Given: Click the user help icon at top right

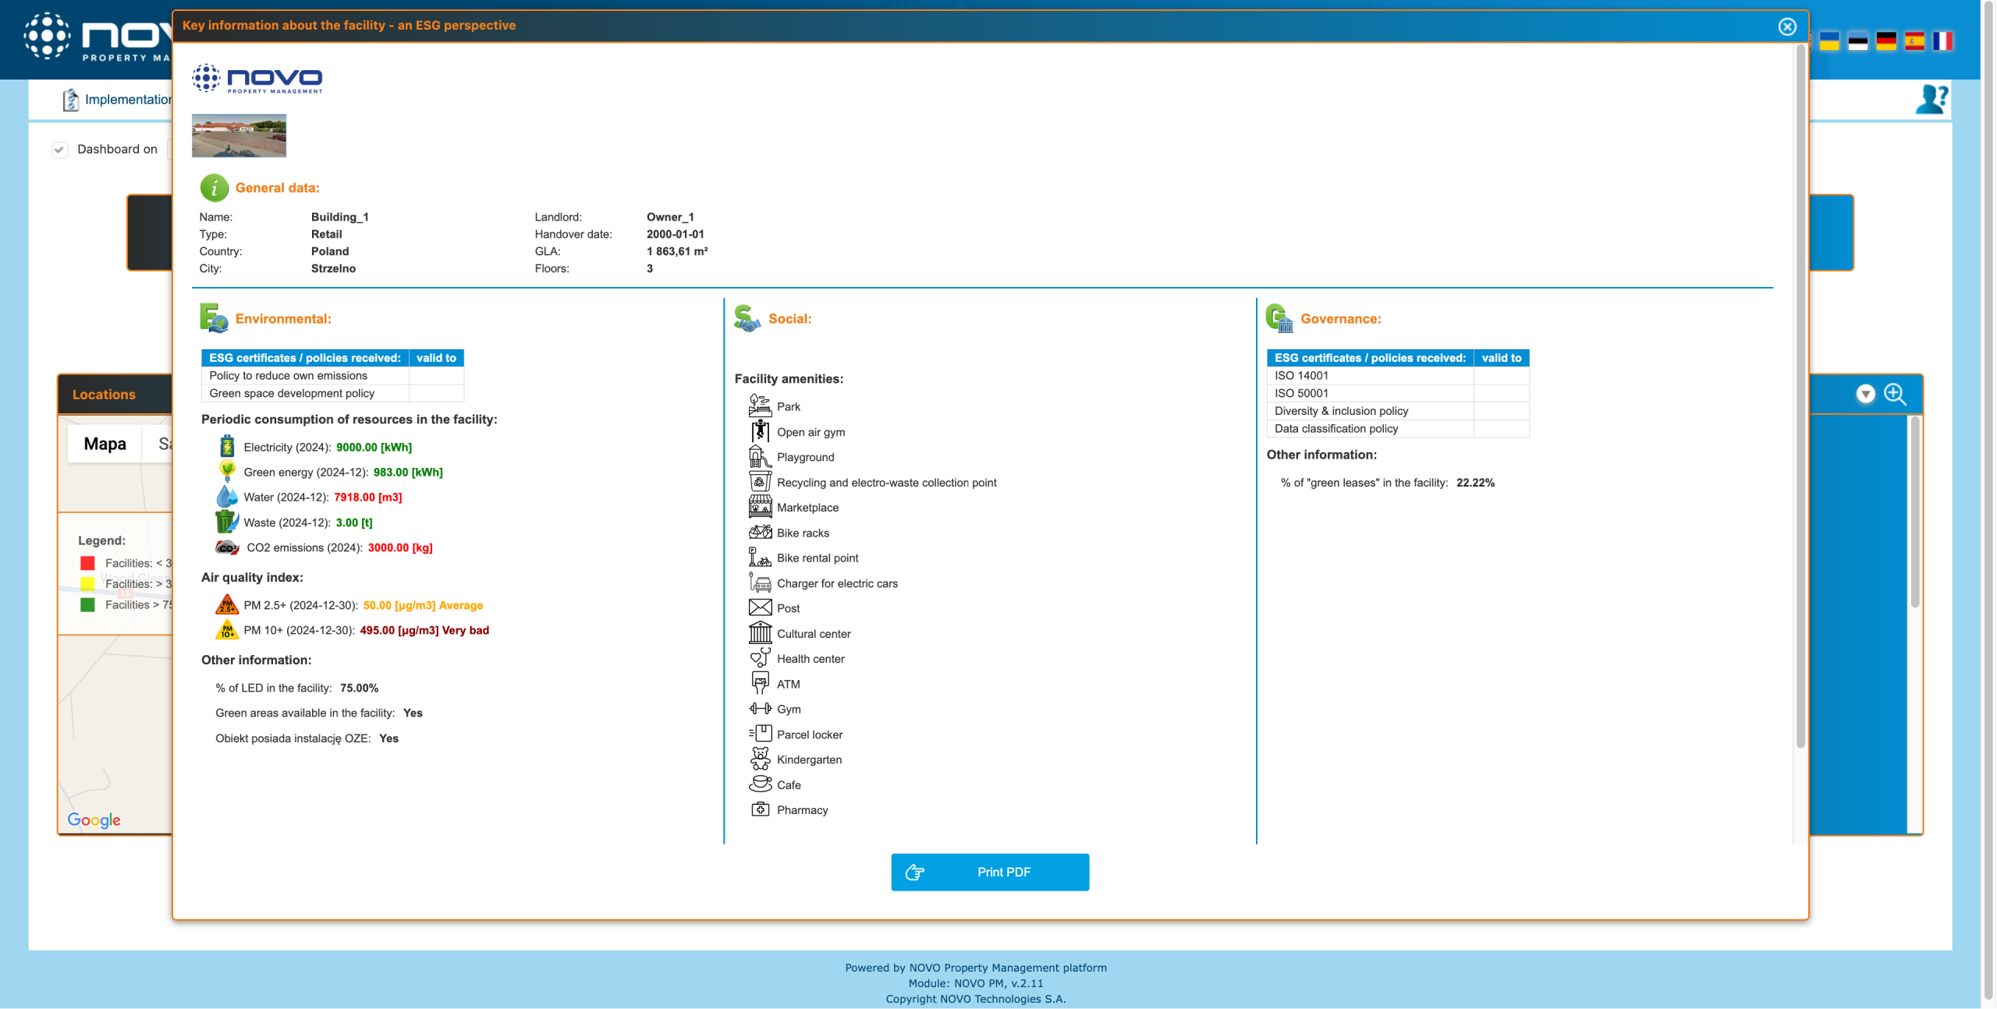Looking at the screenshot, I should pyautogui.click(x=1931, y=99).
